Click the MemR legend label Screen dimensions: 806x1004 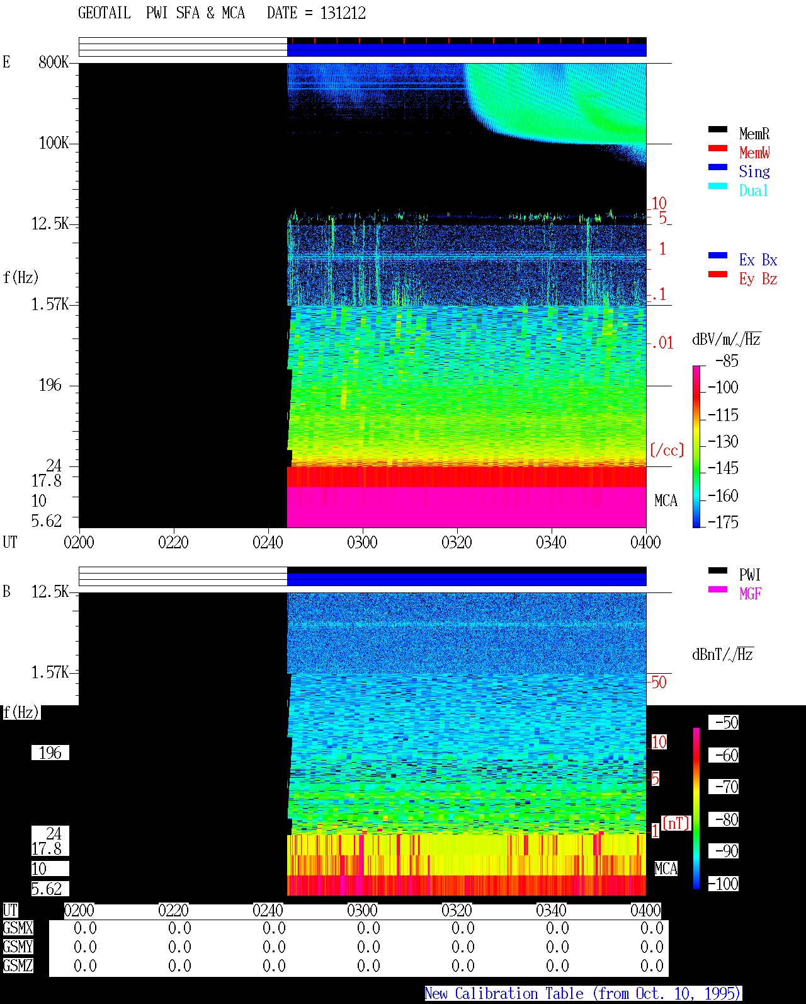click(x=754, y=134)
